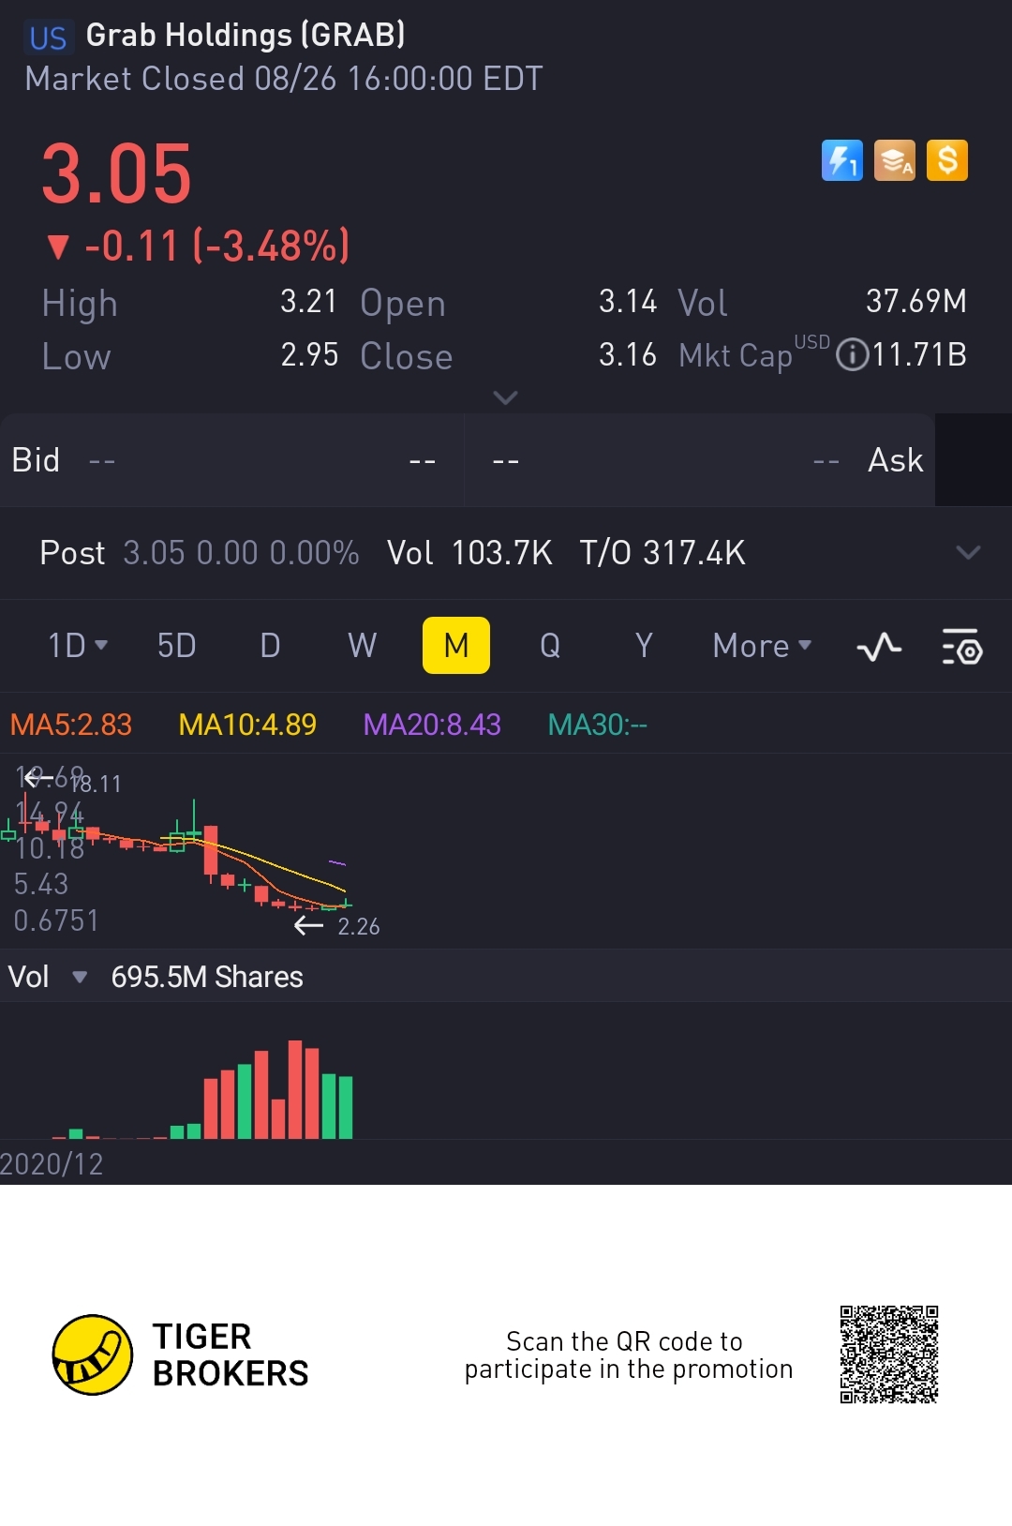Tap the orange stacked layers icon
The image size is (1012, 1526).
(x=894, y=160)
